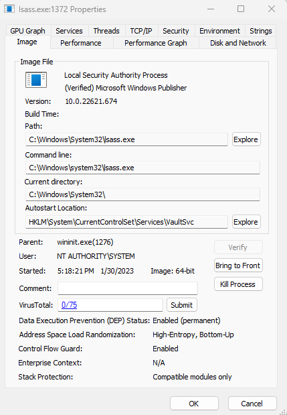287x415 pixels.
Task: Cancel the properties dialog
Action: click(x=252, y=404)
